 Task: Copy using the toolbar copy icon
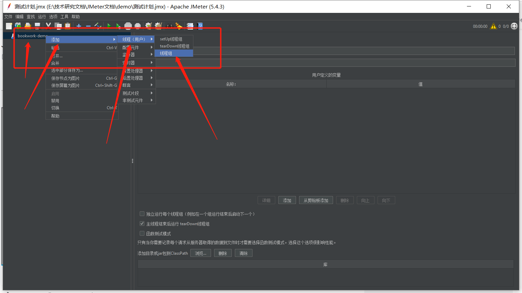[x=58, y=26]
